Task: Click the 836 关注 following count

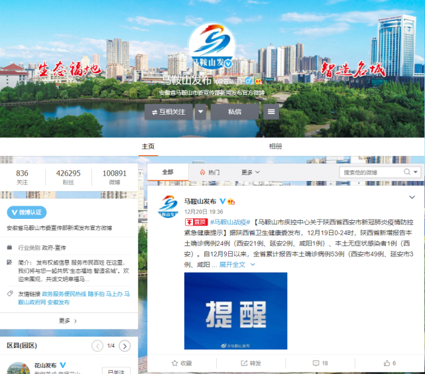Action: tap(23, 177)
